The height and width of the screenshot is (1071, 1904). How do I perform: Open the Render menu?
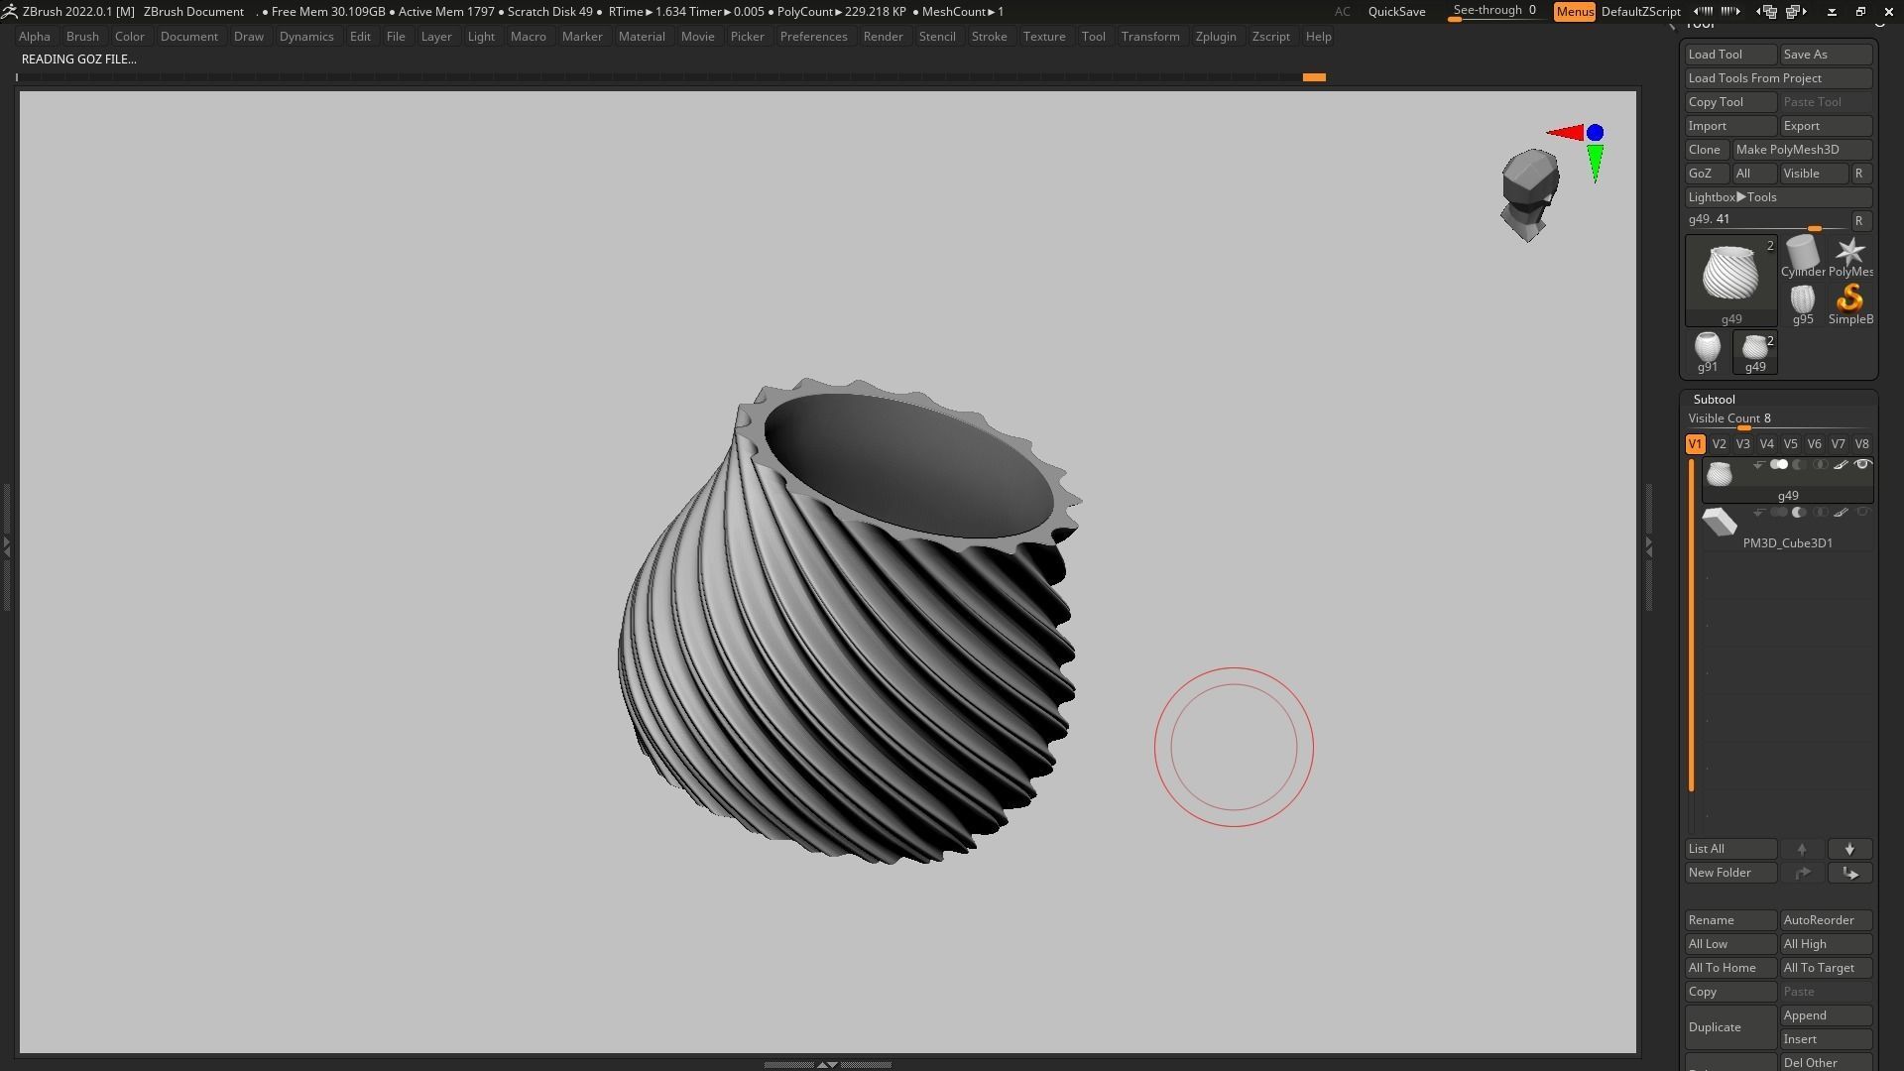(883, 37)
